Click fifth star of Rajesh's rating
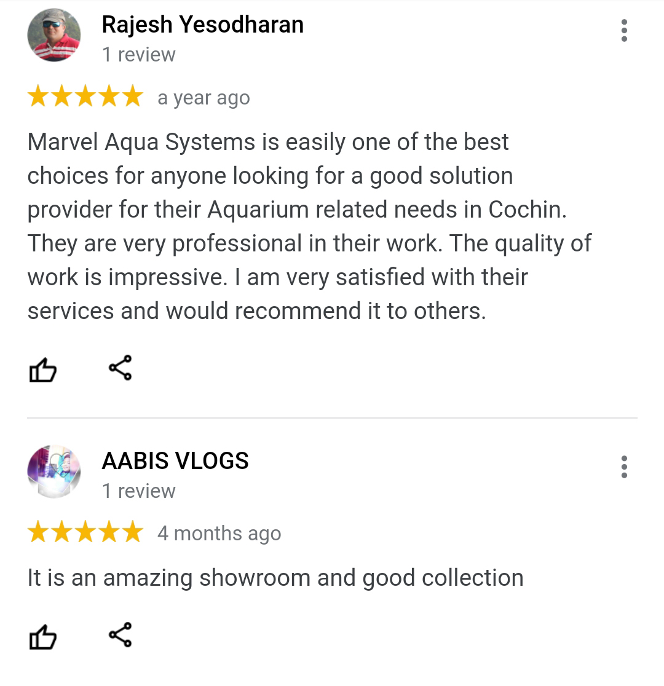 (x=132, y=97)
